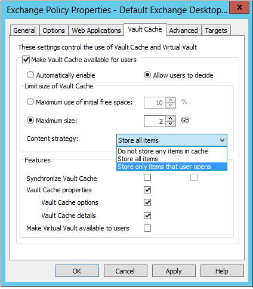The height and width of the screenshot is (289, 253).
Task: Click the free space percentage field
Action: pos(155,103)
